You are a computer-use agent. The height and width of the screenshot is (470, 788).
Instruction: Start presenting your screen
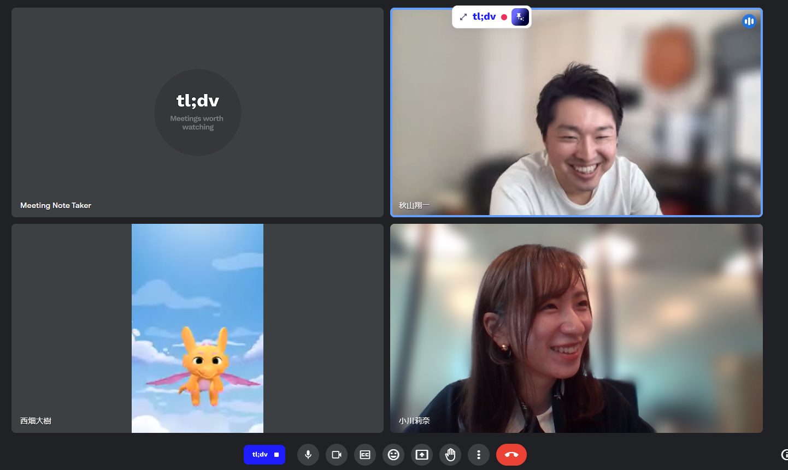click(422, 455)
